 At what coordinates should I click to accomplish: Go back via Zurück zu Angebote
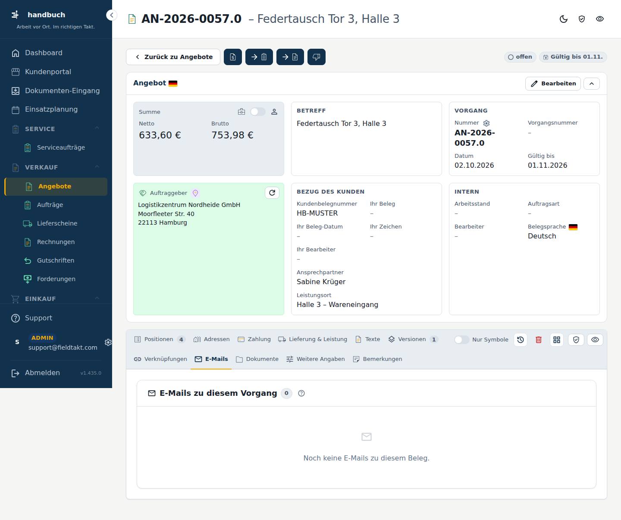coord(173,57)
